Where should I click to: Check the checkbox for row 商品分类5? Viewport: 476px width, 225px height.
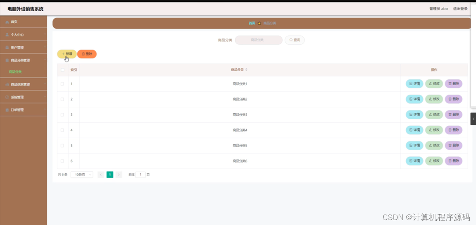point(62,146)
